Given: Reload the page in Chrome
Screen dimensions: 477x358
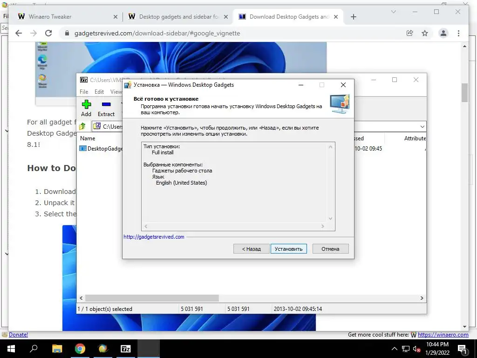Looking at the screenshot, I should pos(48,33).
